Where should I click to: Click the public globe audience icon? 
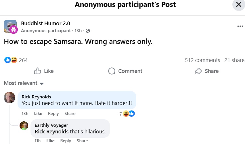88,31
